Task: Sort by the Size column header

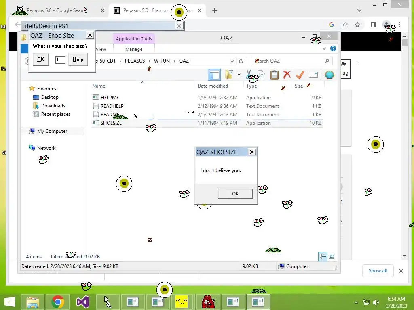Action: point(299,86)
